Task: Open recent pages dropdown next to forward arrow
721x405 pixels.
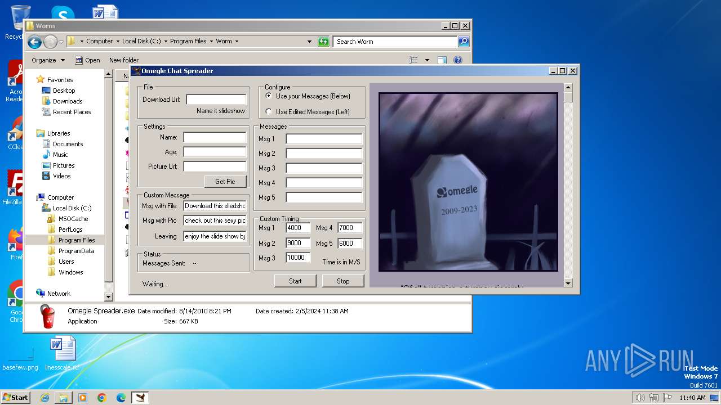Action: coord(61,42)
